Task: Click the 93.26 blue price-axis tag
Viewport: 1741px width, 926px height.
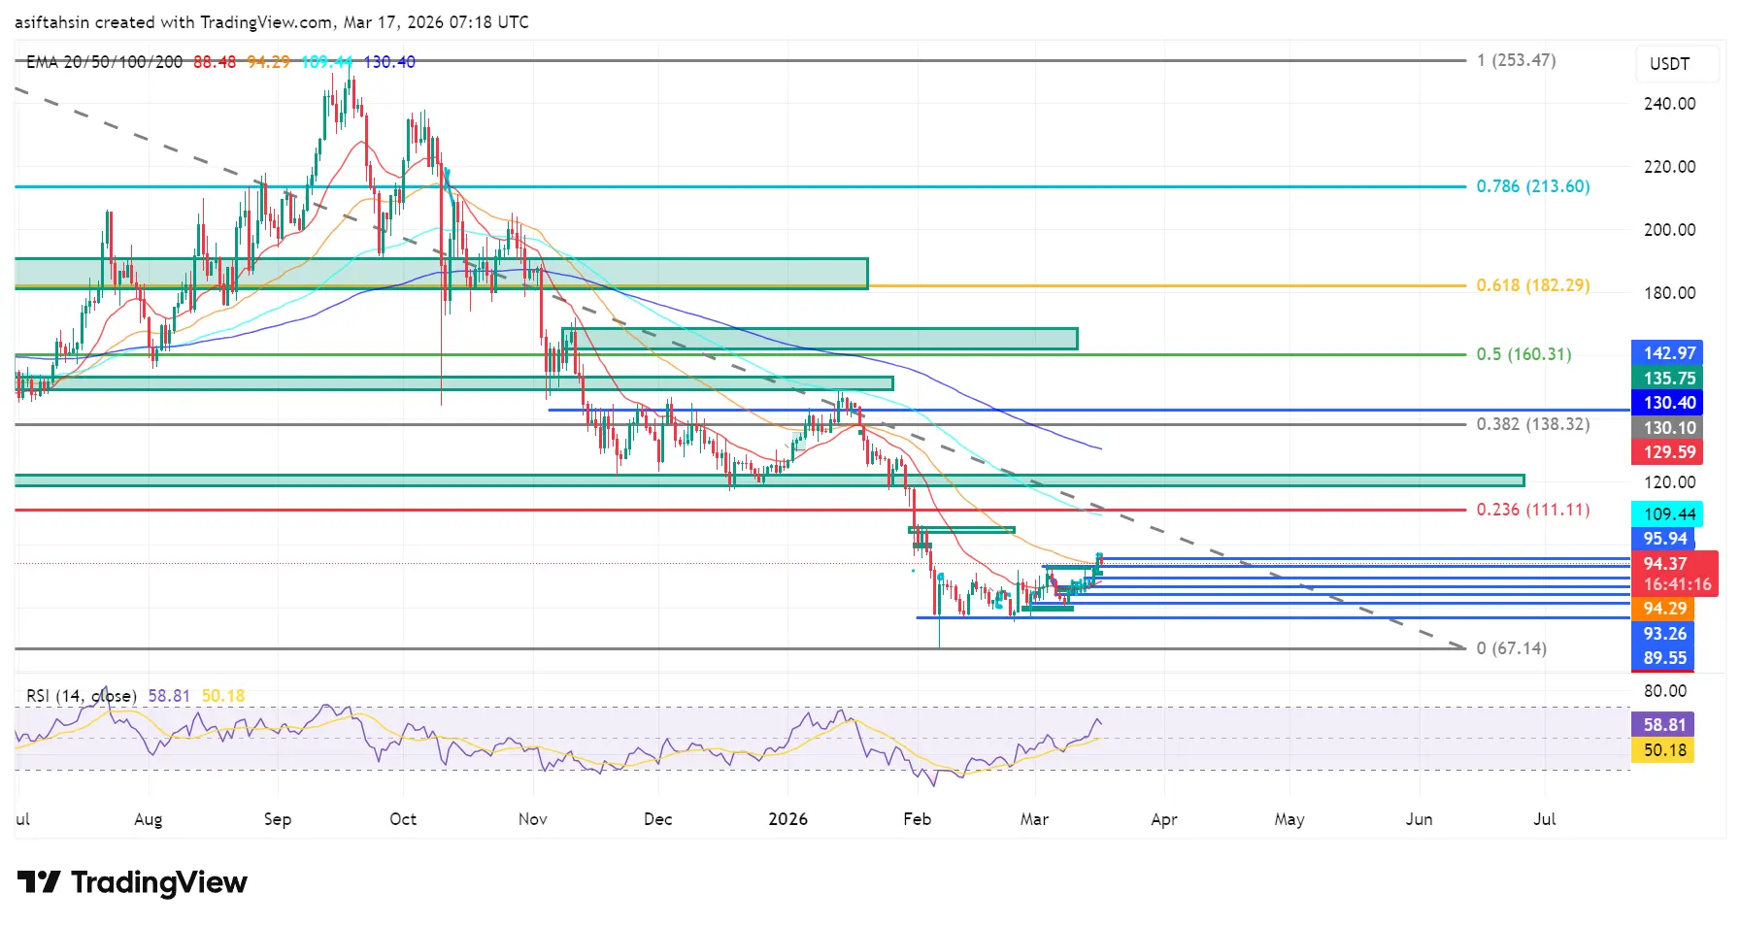Action: coord(1662,634)
